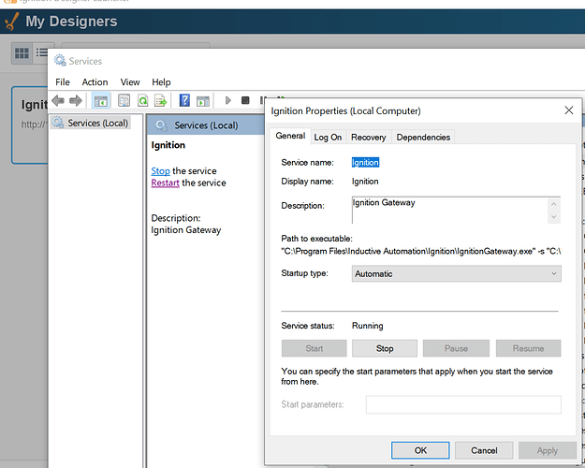Screen dimensions: 585x468
Task: Click OK in Ignition Properties
Action: pyautogui.click(x=420, y=450)
